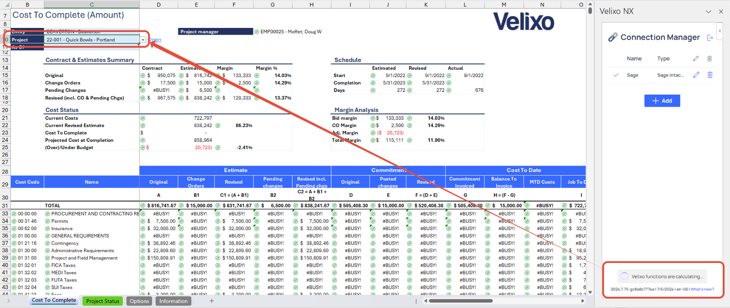Select column header C

(x=92, y=5)
